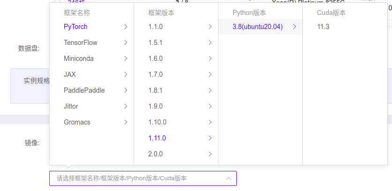This screenshot has width=392, height=191.
Task: Expand version 1.11.0 chevron
Action: tap(210, 138)
